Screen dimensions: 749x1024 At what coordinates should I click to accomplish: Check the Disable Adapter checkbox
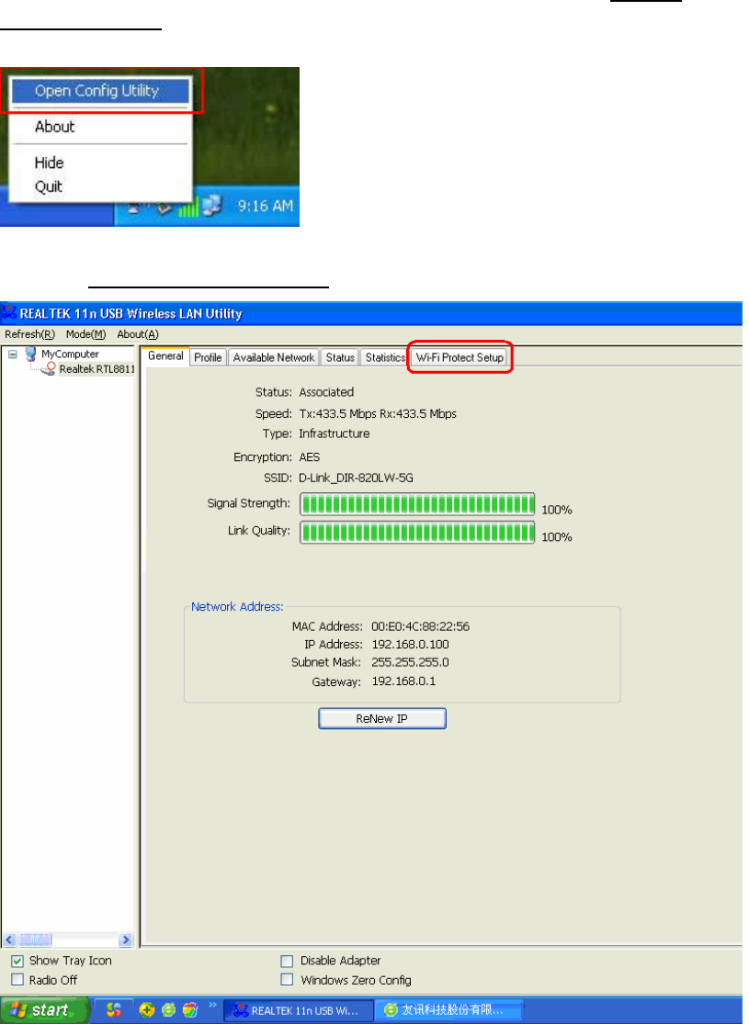click(x=286, y=962)
